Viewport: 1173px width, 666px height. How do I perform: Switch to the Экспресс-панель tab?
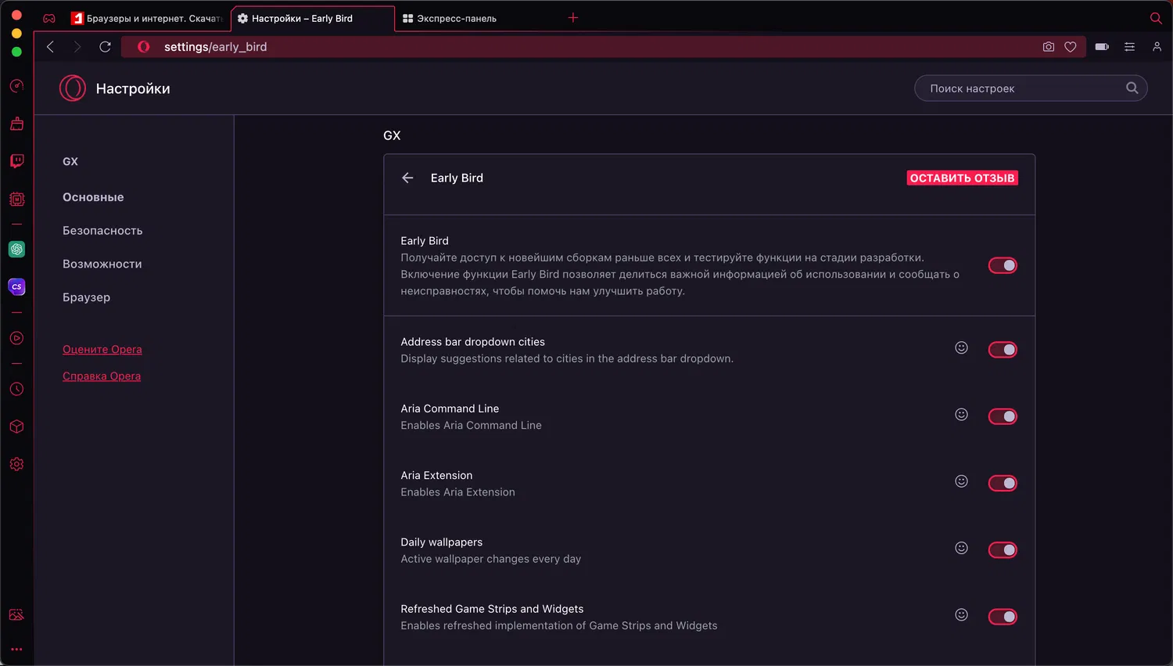coord(456,18)
